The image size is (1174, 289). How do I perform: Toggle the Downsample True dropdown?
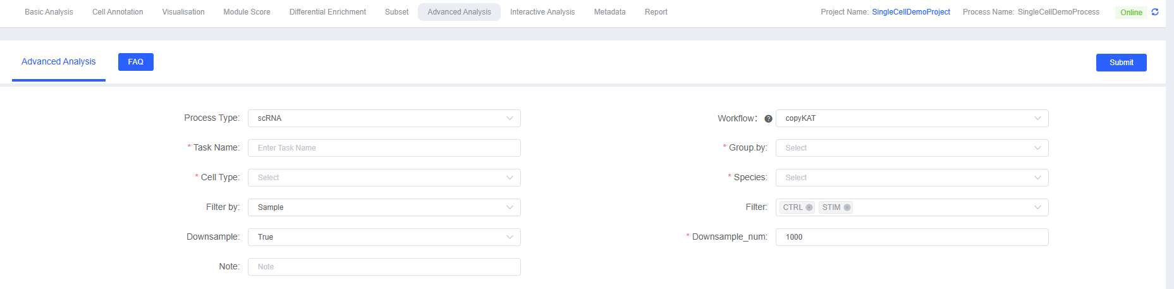[x=384, y=237]
